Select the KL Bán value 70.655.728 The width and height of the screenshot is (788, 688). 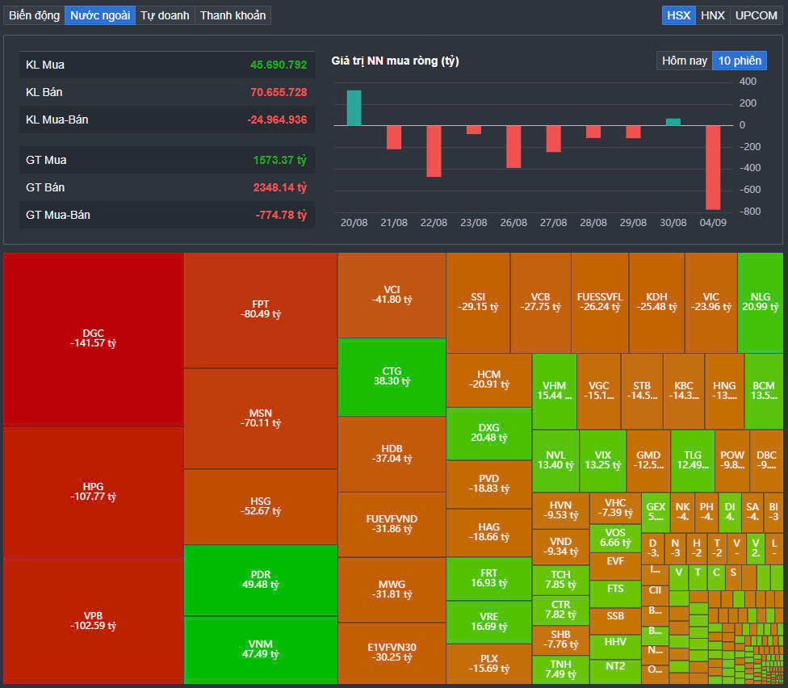279,93
